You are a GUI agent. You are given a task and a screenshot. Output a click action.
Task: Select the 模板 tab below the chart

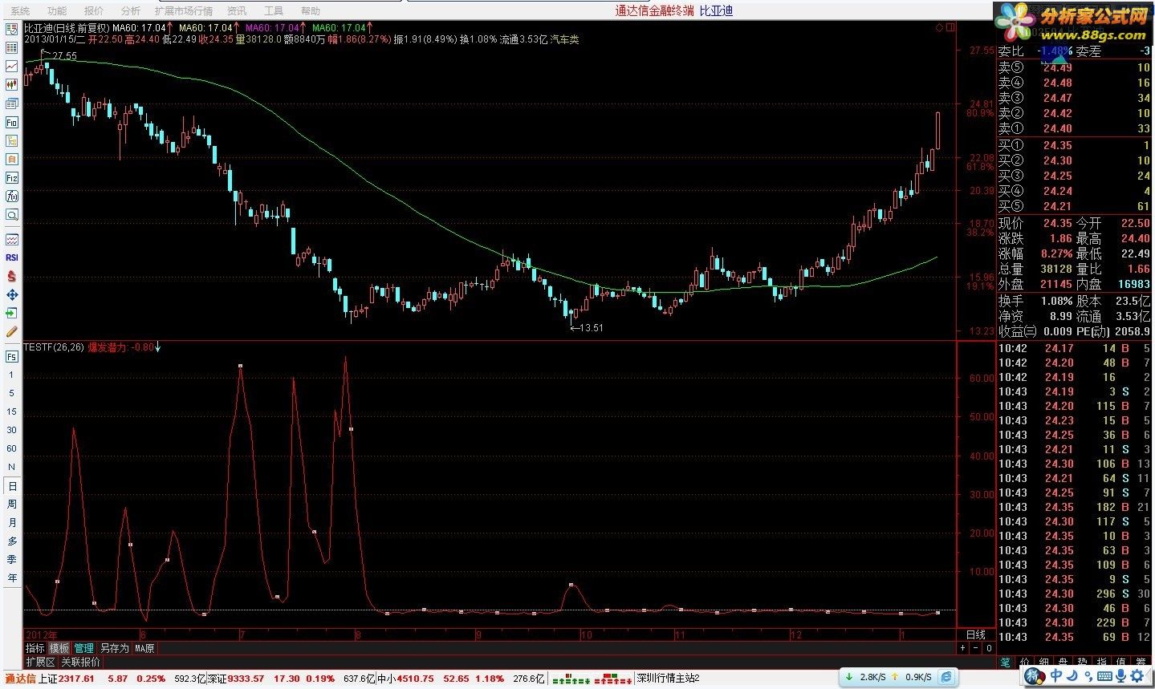[x=59, y=648]
